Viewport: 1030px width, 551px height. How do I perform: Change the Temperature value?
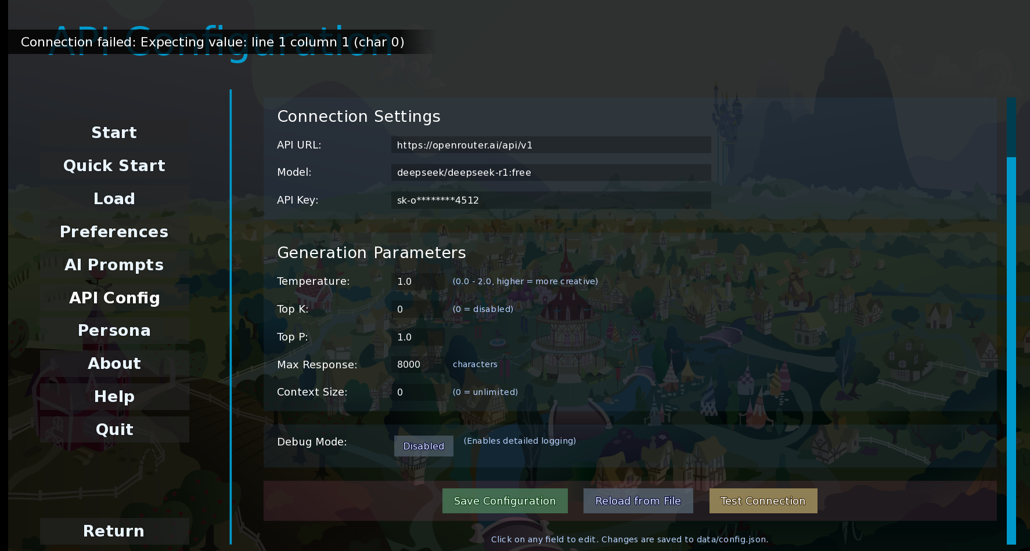click(x=418, y=281)
